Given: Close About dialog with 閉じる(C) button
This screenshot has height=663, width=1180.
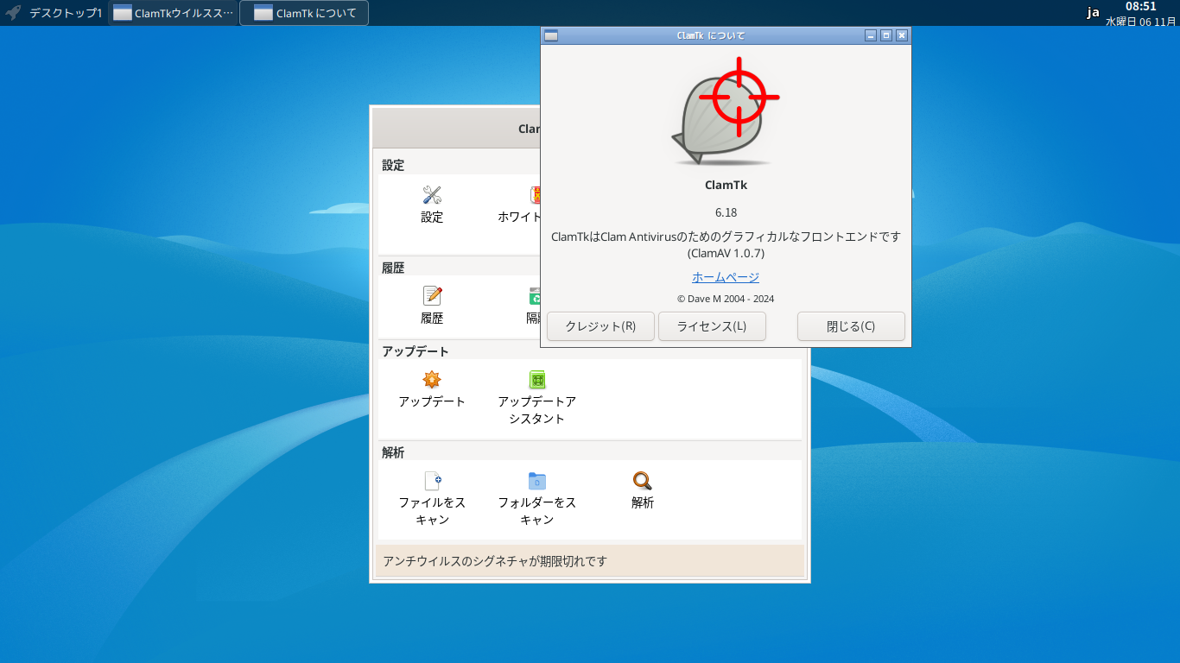Looking at the screenshot, I should (851, 326).
